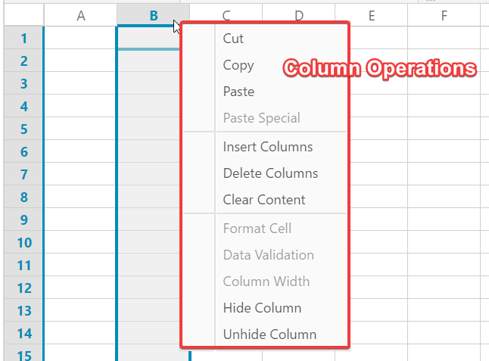Select Insert Columns option
Viewport: 489px width, 361px height.
pyautogui.click(x=267, y=147)
